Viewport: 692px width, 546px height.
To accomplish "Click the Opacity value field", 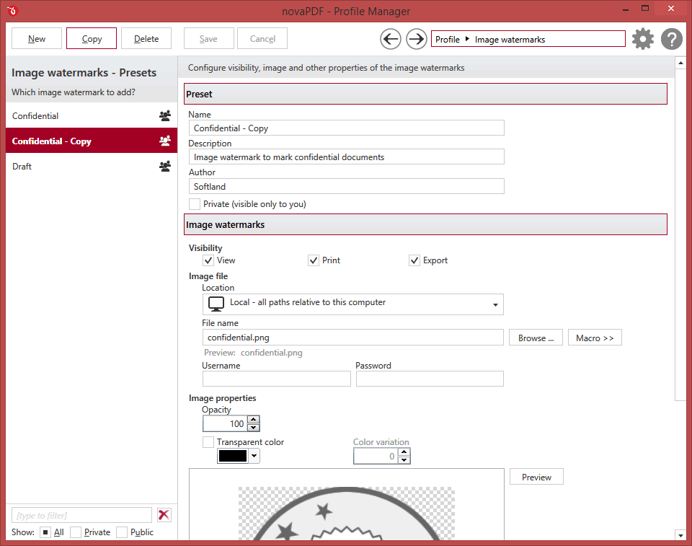I will pos(225,423).
